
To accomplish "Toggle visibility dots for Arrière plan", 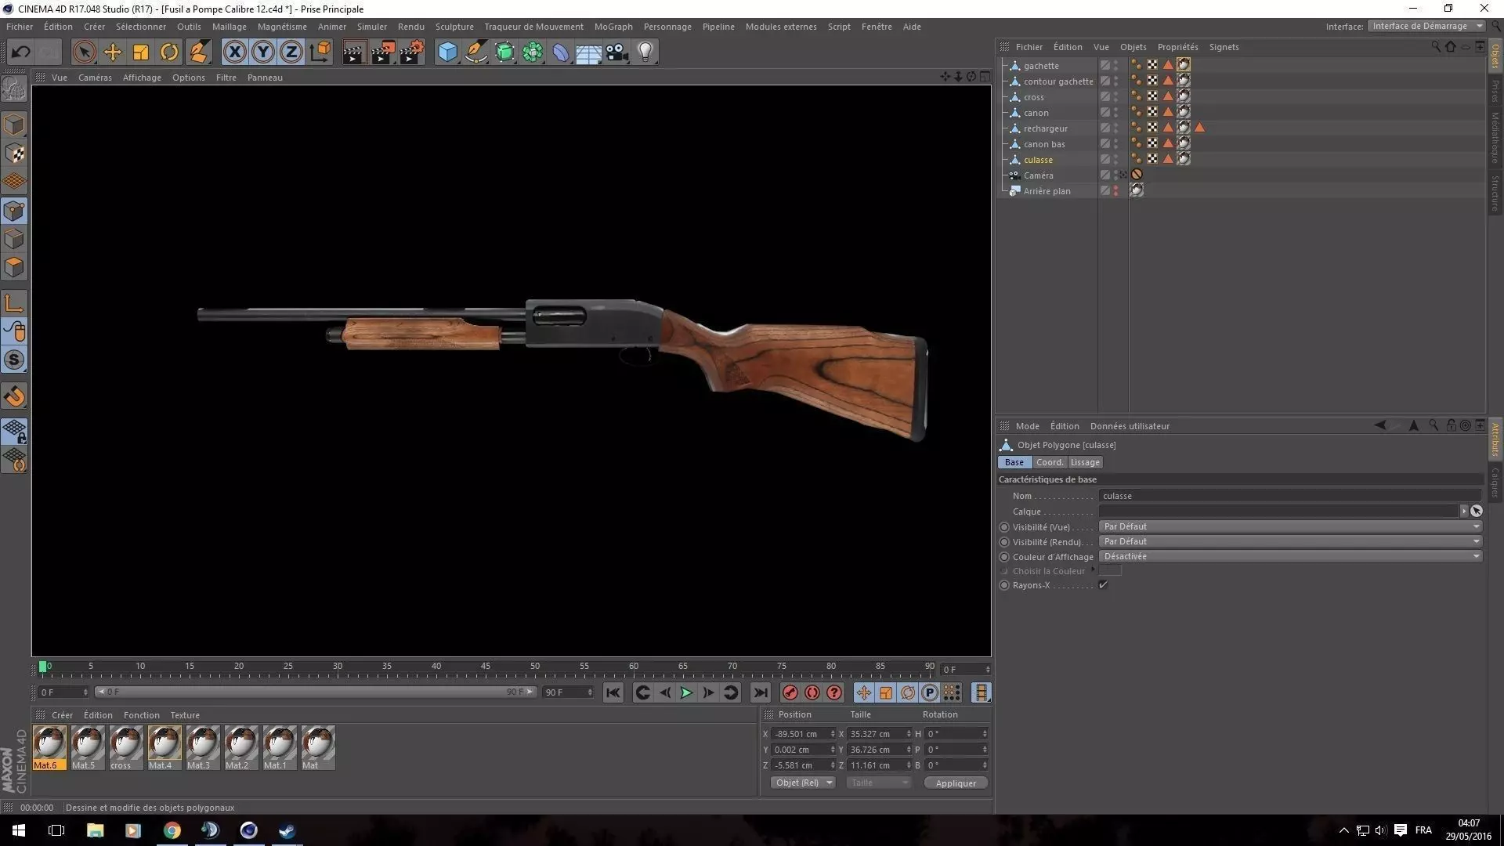I will [x=1115, y=191].
